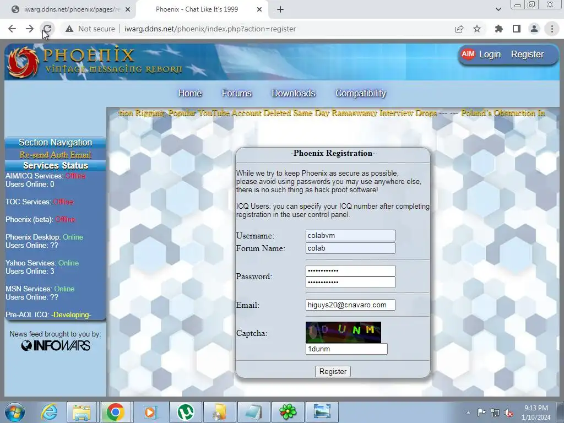Screen dimensions: 564x423
Task: Click the muted volume tray icon
Action: 508,413
